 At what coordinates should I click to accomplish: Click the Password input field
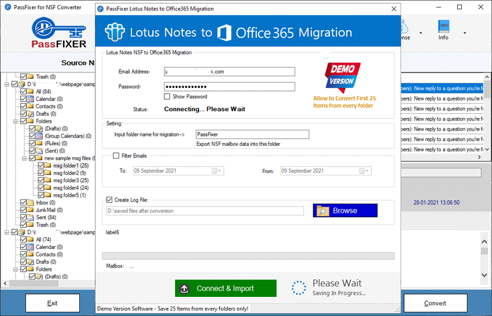229,87
